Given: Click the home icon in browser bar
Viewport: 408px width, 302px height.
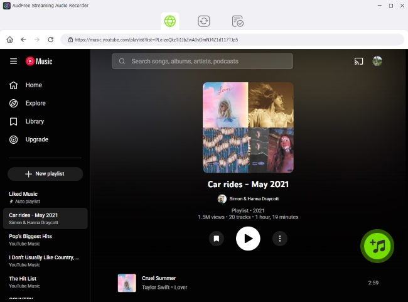Looking at the screenshot, I should click(9, 40).
